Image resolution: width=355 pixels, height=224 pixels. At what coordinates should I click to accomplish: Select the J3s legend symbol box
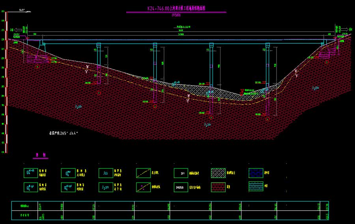(105, 173)
